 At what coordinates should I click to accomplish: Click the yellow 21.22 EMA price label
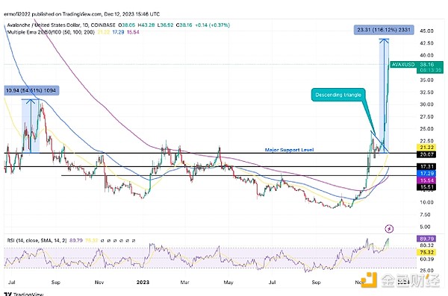[x=427, y=148]
